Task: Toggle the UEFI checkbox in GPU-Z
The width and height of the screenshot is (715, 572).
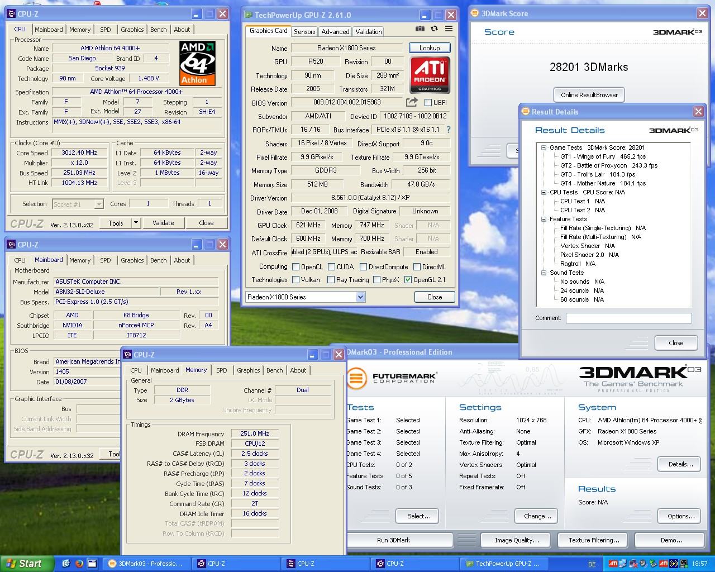Action: point(428,102)
